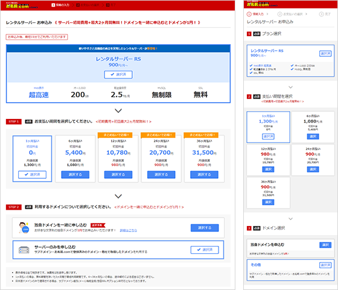The height and width of the screenshot is (290, 338).
Task: Select the 36ヶ月払い 31,500円 plan button
Action: pyautogui.click(x=204, y=175)
